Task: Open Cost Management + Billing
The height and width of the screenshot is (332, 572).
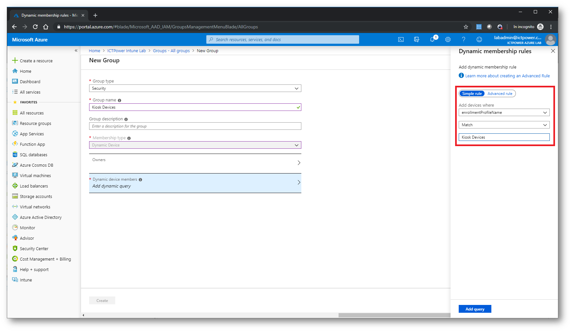Action: coord(45,259)
